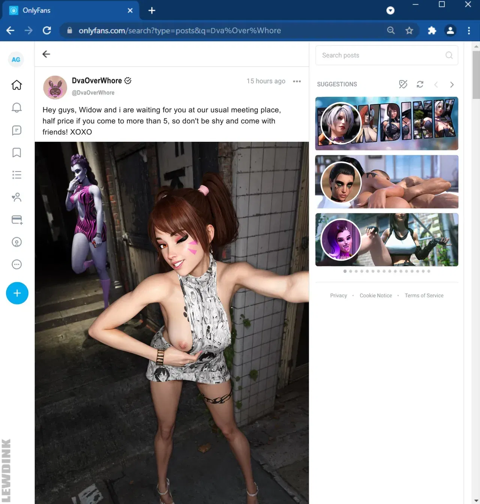Image resolution: width=480 pixels, height=504 pixels.
Task: Open the browser three-dot menu
Action: [469, 30]
